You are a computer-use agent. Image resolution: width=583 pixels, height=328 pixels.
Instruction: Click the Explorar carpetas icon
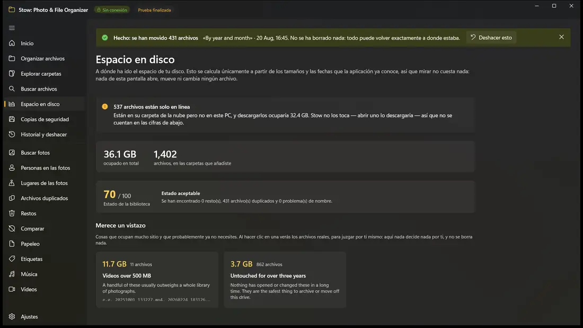(12, 74)
